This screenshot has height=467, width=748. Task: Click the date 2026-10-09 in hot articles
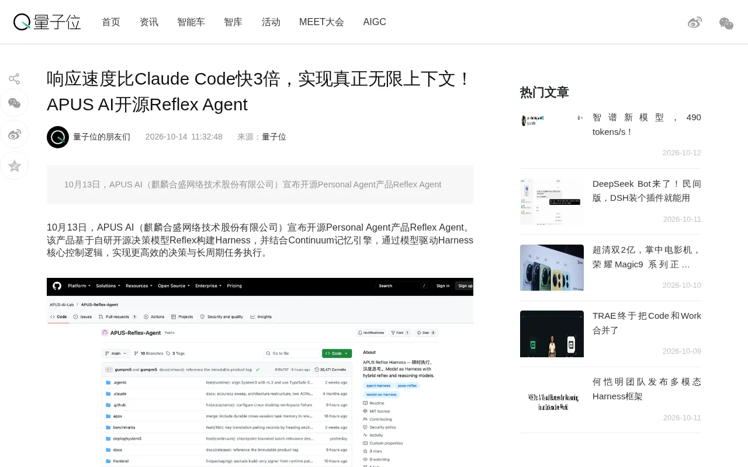pyautogui.click(x=681, y=351)
